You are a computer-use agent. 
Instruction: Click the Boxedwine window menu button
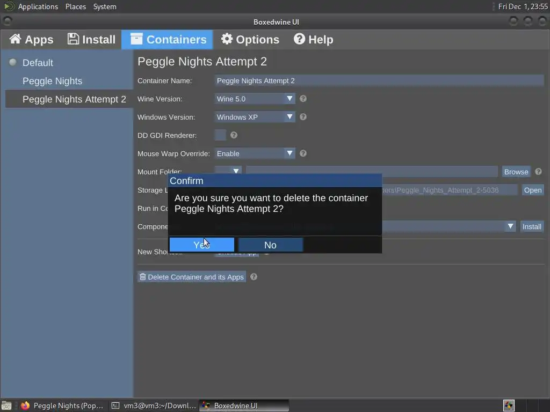(x=7, y=21)
